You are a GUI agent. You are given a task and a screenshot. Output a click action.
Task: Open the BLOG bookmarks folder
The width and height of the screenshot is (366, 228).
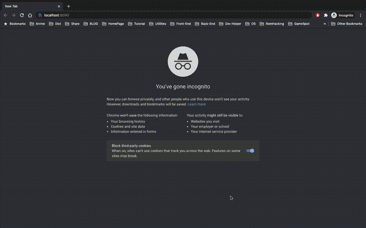click(91, 24)
